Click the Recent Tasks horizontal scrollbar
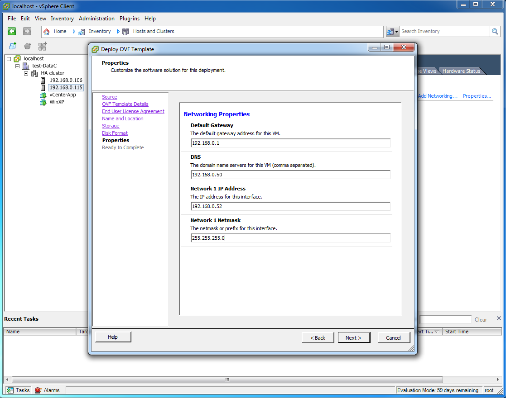 tap(227, 379)
